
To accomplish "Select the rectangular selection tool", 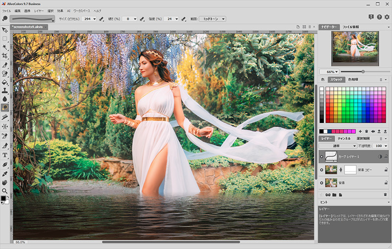I will 4,39.
